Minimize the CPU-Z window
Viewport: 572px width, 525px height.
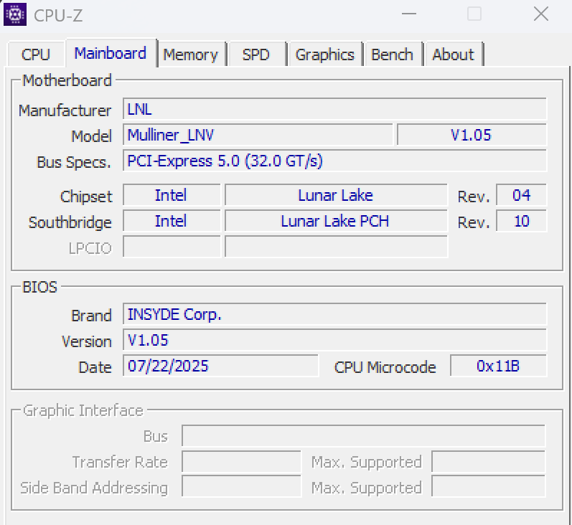pos(408,14)
